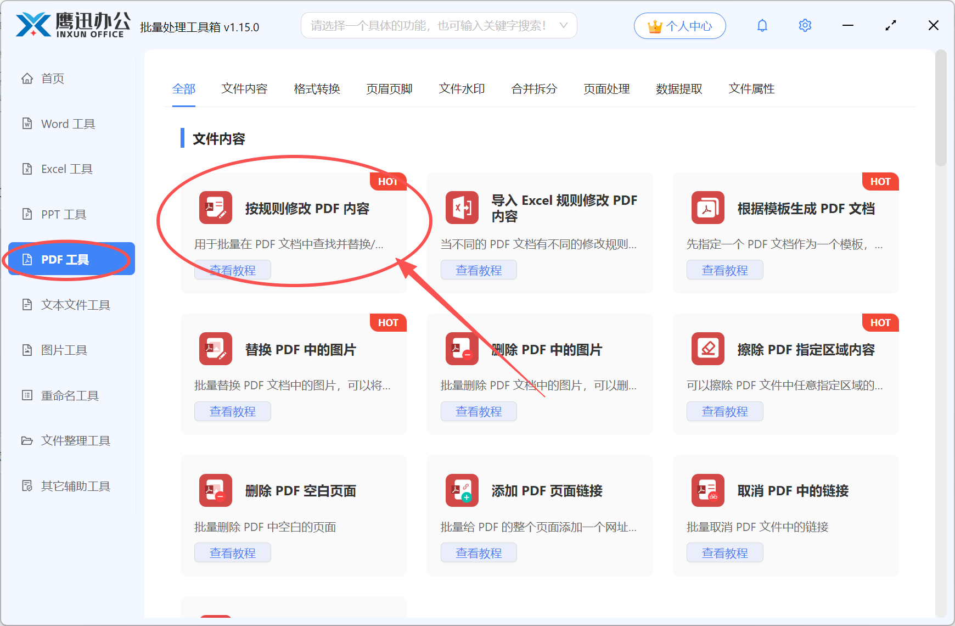
Task: Open the 图片工具 category
Action: tap(64, 350)
